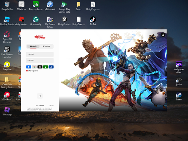Select the Bloxstrap desktop icon
This screenshot has height=141, width=188.
tap(7, 111)
